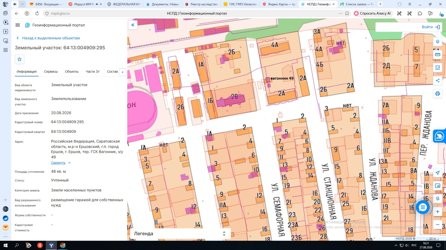The width and height of the screenshot is (446, 250).
Task: Collapse the info panel with double-chevron button
Action: [x=133, y=25]
